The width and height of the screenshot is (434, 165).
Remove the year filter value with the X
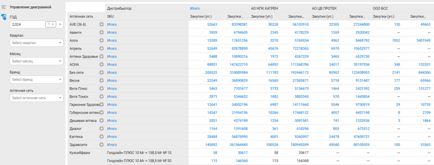point(53,24)
